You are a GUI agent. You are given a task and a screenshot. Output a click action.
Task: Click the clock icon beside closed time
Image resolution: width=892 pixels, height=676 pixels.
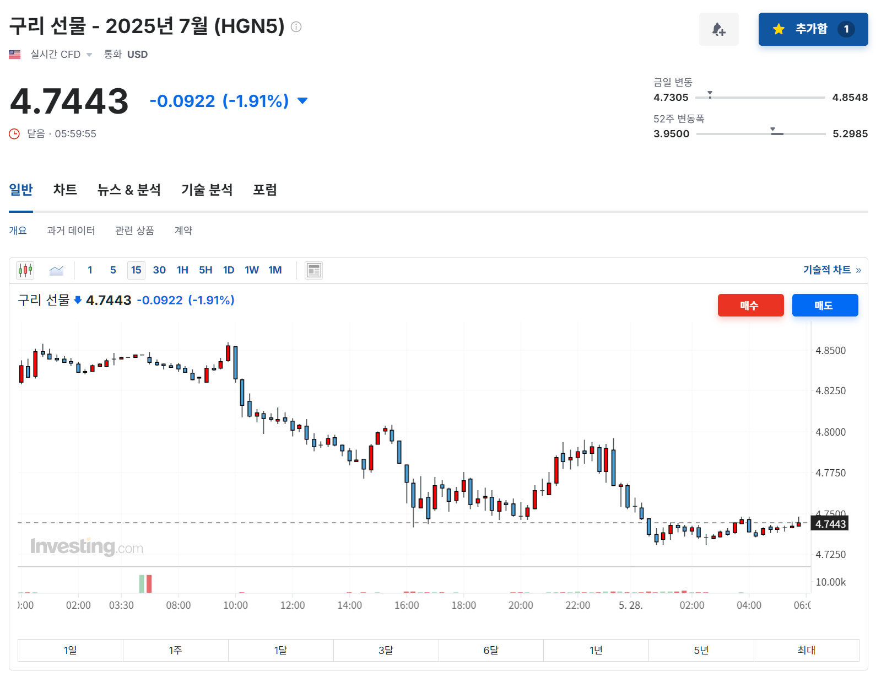coord(14,133)
